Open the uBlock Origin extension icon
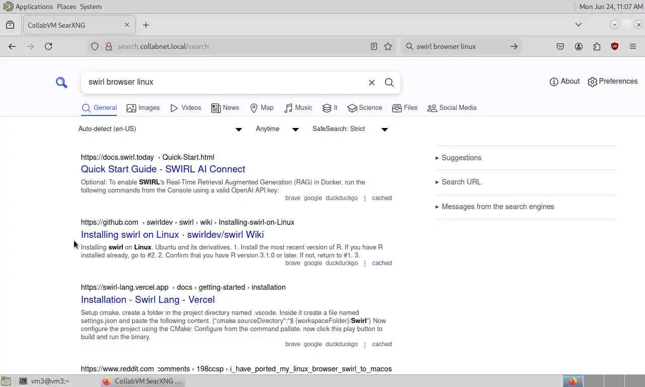This screenshot has height=387, width=645. 615,46
